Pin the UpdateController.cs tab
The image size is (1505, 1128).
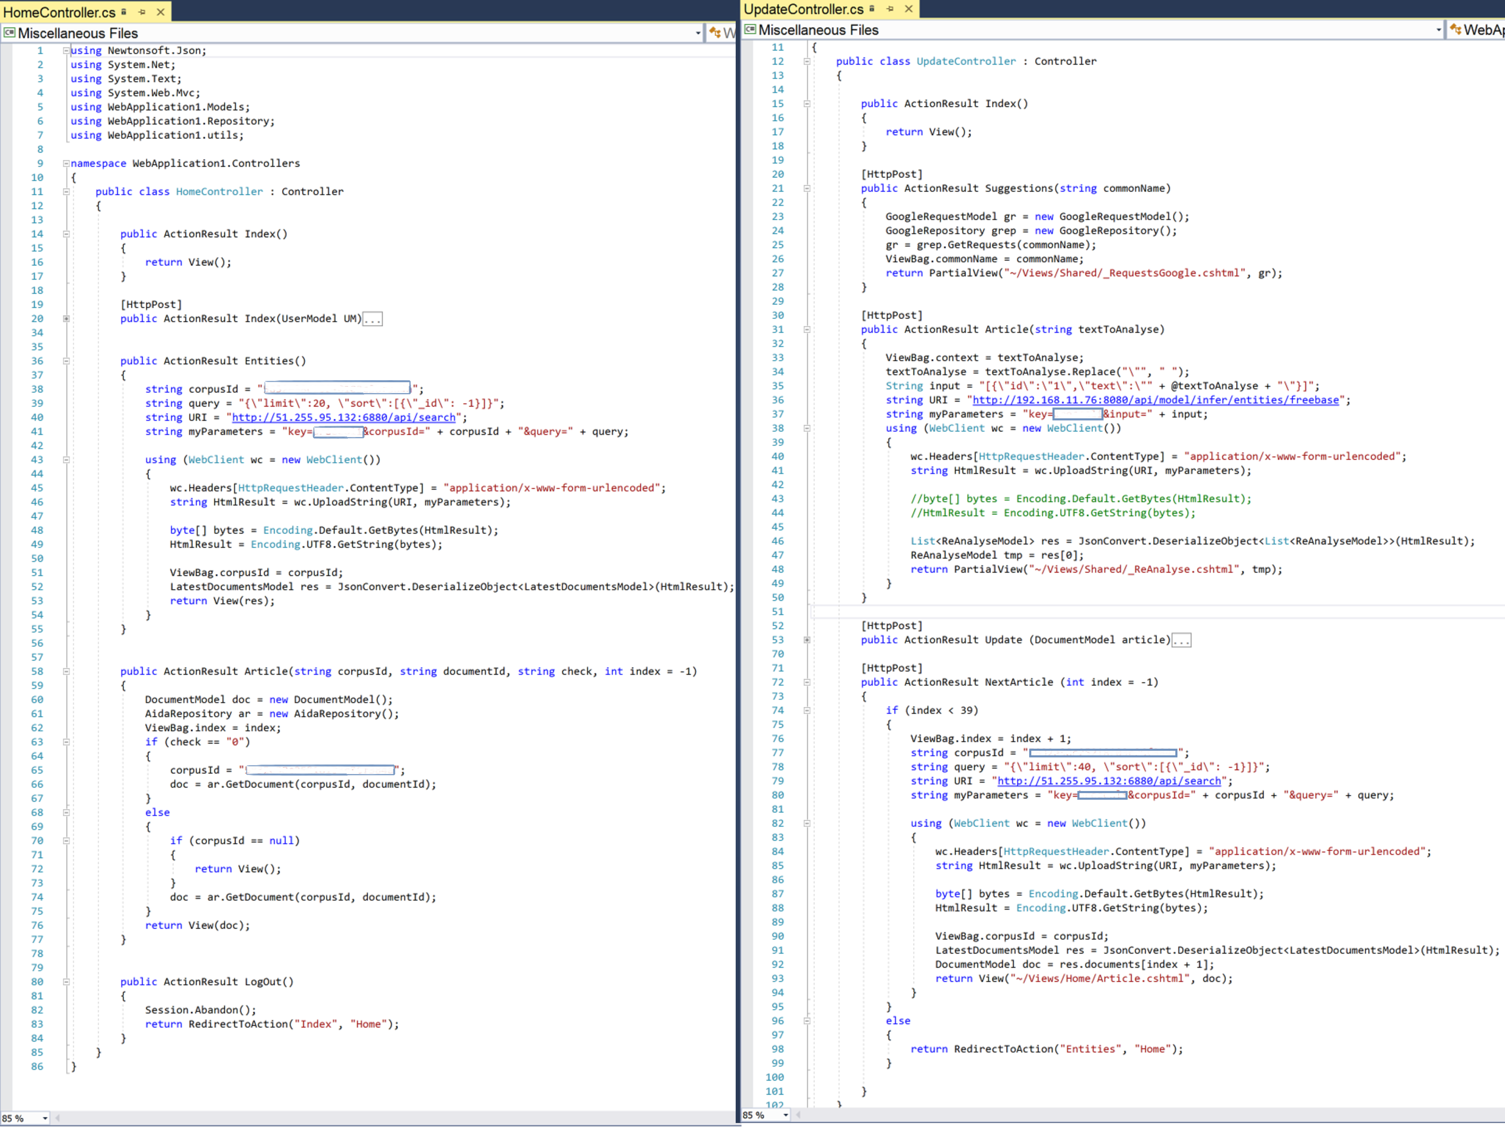click(x=890, y=9)
